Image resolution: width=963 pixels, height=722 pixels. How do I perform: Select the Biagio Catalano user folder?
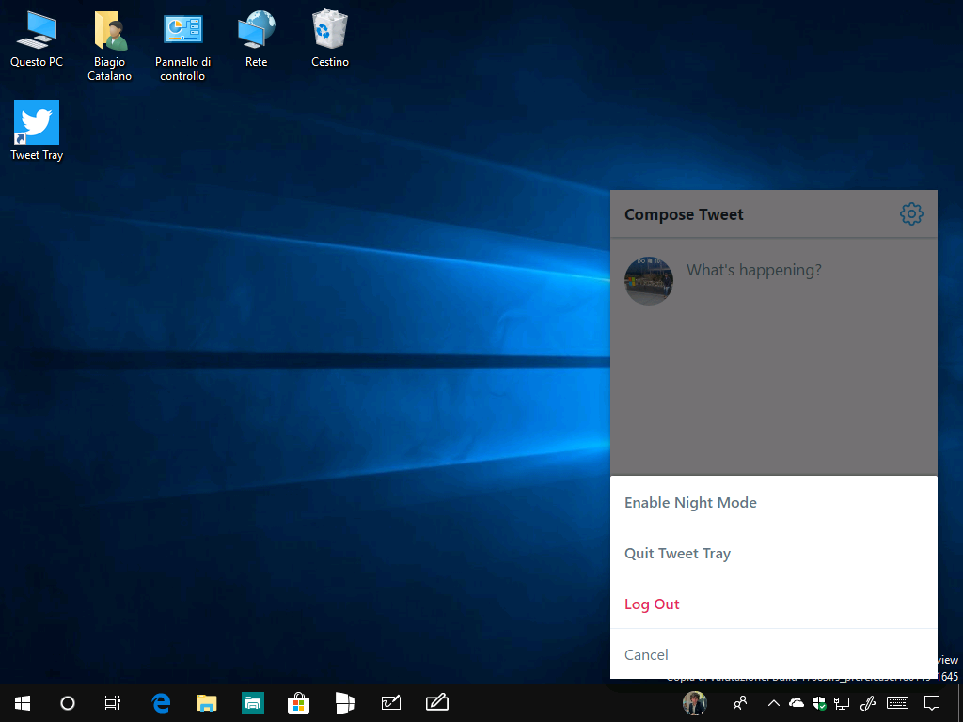coord(109,46)
